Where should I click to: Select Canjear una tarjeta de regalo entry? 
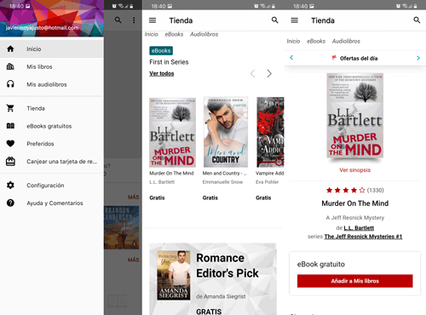[52, 162]
